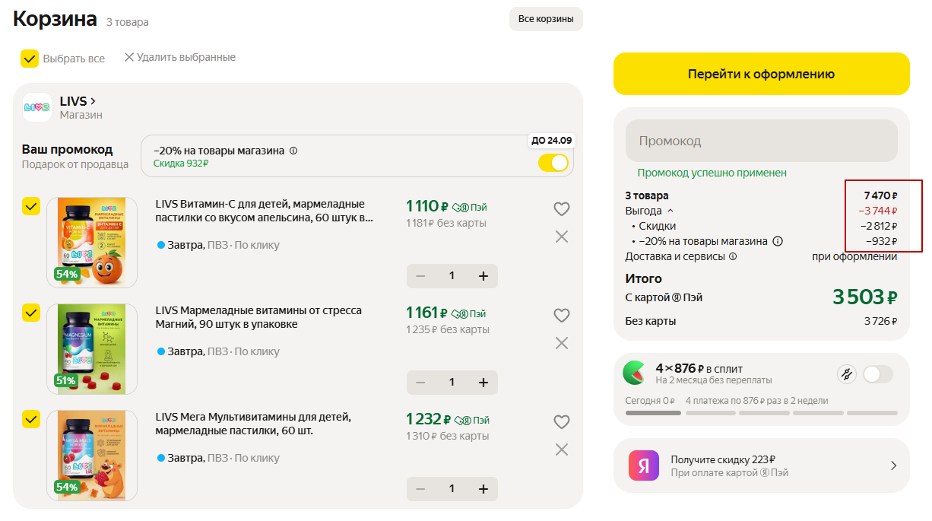Increase Витамин-С quantity with plus button

(x=483, y=276)
